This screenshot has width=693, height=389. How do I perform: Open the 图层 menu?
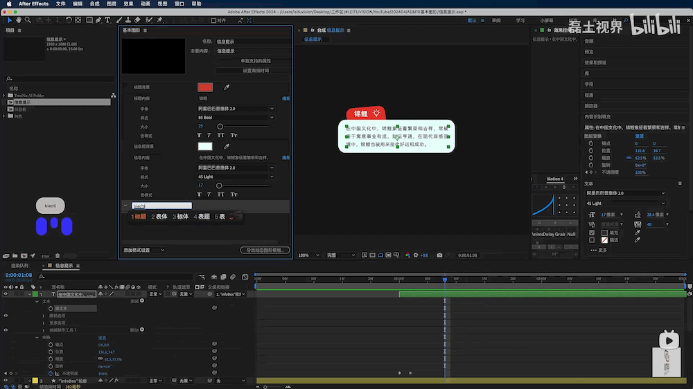(112, 3)
